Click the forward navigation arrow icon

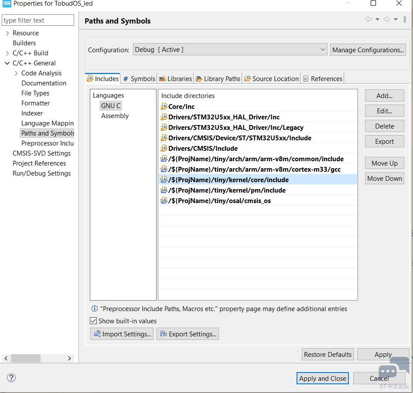click(387, 19)
